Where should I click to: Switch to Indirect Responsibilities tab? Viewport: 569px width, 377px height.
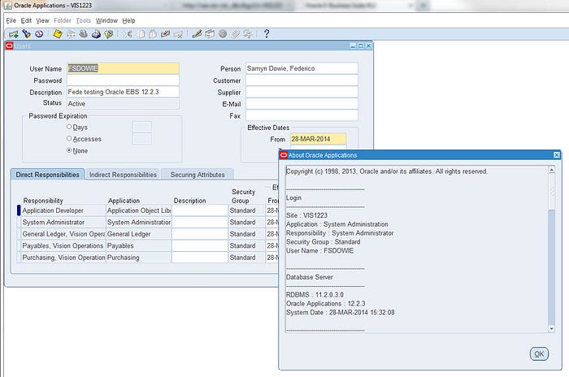(x=123, y=175)
